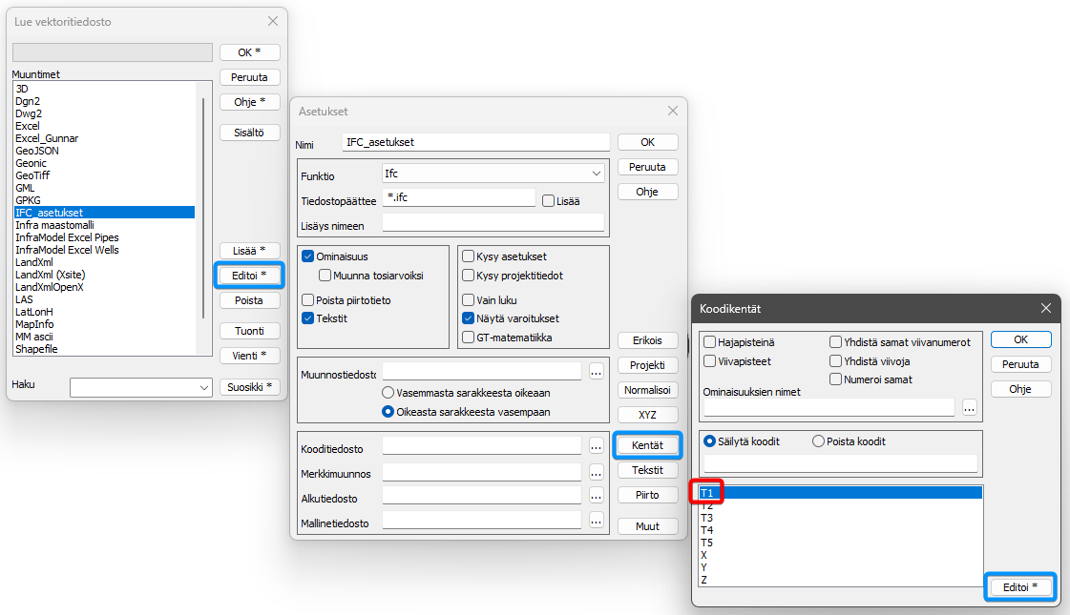1070x615 pixels.
Task: Click the Kentät button
Action: click(647, 444)
